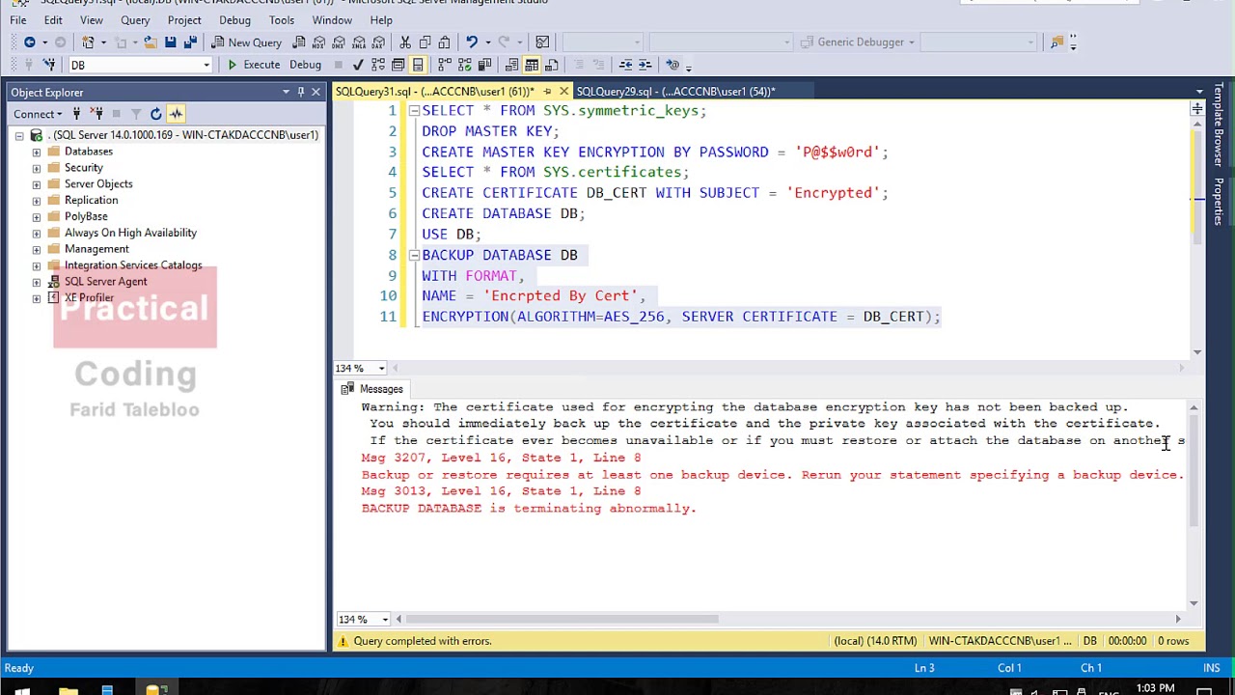Click the New Query button
This screenshot has height=695, width=1235.
(x=246, y=42)
